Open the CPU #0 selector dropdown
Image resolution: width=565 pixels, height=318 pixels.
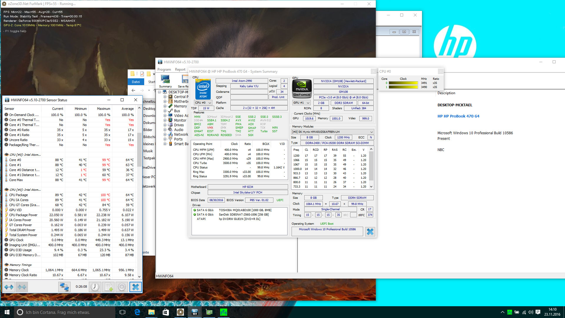203,103
